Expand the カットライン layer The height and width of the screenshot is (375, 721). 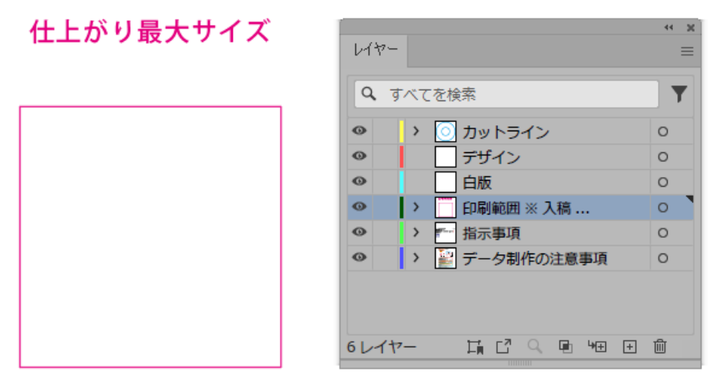416,131
